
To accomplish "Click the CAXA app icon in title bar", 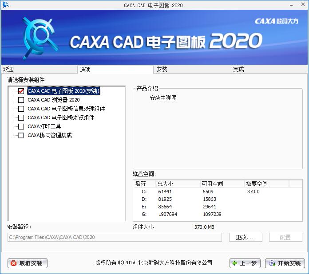I will [5, 5].
